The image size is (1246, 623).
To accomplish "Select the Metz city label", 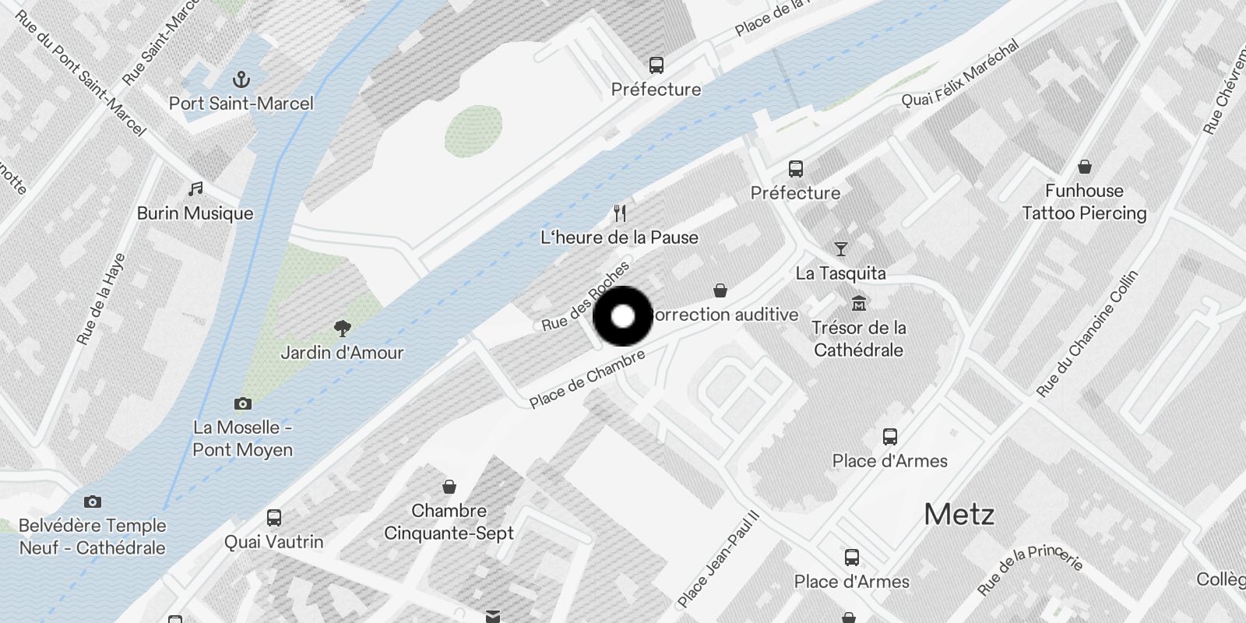I will click(959, 514).
